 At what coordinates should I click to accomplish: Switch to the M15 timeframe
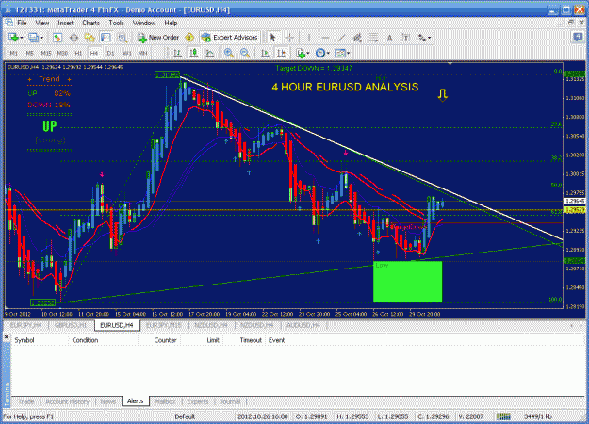[x=46, y=53]
